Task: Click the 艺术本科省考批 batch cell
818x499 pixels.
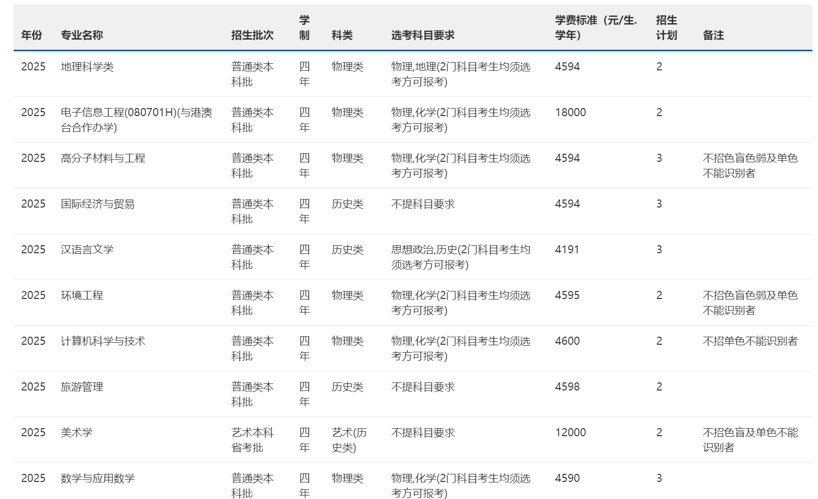Action: coord(252,440)
